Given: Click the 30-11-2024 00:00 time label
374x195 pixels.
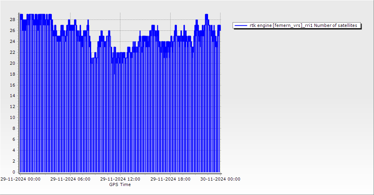Looking at the screenshot, I should point(220,179).
